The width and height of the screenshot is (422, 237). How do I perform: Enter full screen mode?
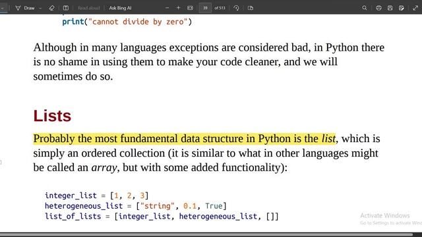point(415,8)
